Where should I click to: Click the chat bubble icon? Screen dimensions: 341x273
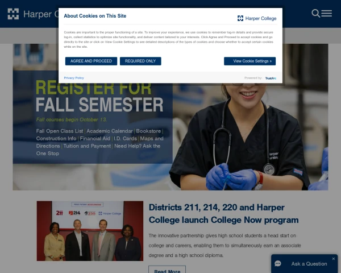pyautogui.click(x=278, y=264)
